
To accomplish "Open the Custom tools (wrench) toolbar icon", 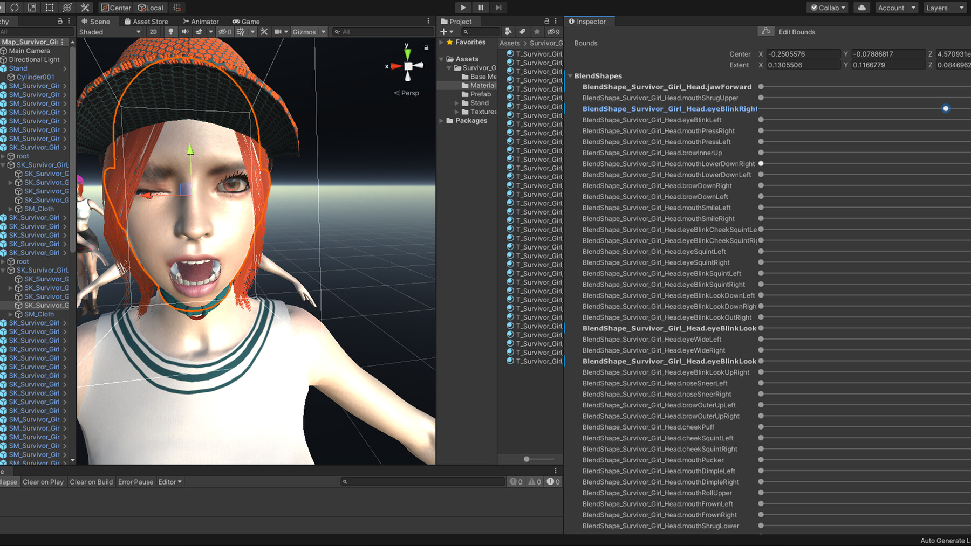I will pyautogui.click(x=85, y=8).
